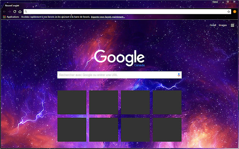
Task: Open the fourth most-visited tile in the top row
Action: click(167, 102)
